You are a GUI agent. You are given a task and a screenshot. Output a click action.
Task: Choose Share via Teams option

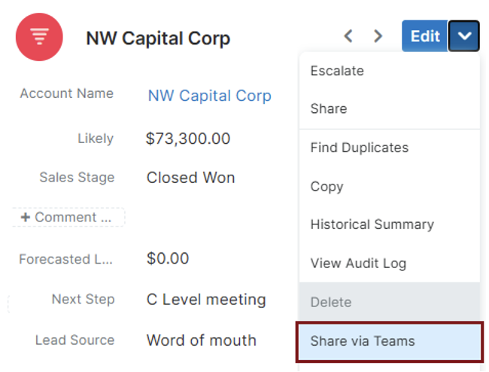point(363,341)
